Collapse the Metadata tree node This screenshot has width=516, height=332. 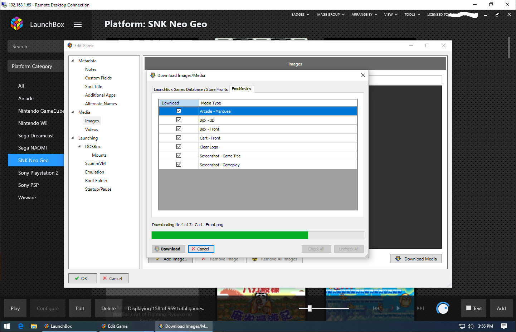73,61
